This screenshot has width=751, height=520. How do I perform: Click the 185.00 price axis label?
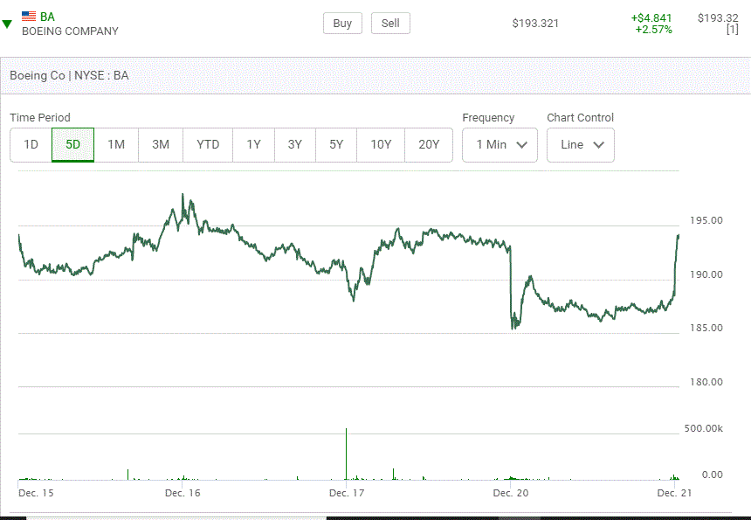pos(706,328)
